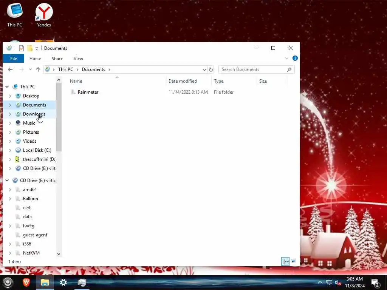Expand the Downloads tree node

click(x=10, y=114)
